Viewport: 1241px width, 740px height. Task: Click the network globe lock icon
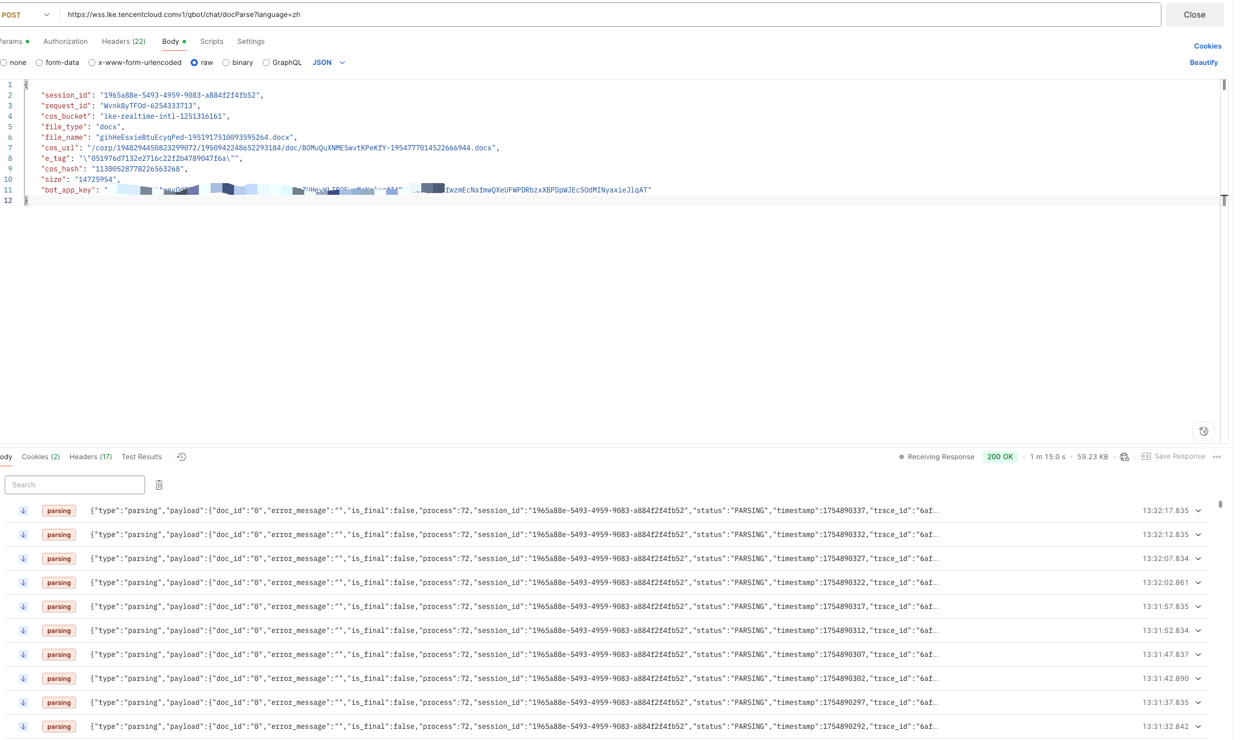pyautogui.click(x=1124, y=457)
